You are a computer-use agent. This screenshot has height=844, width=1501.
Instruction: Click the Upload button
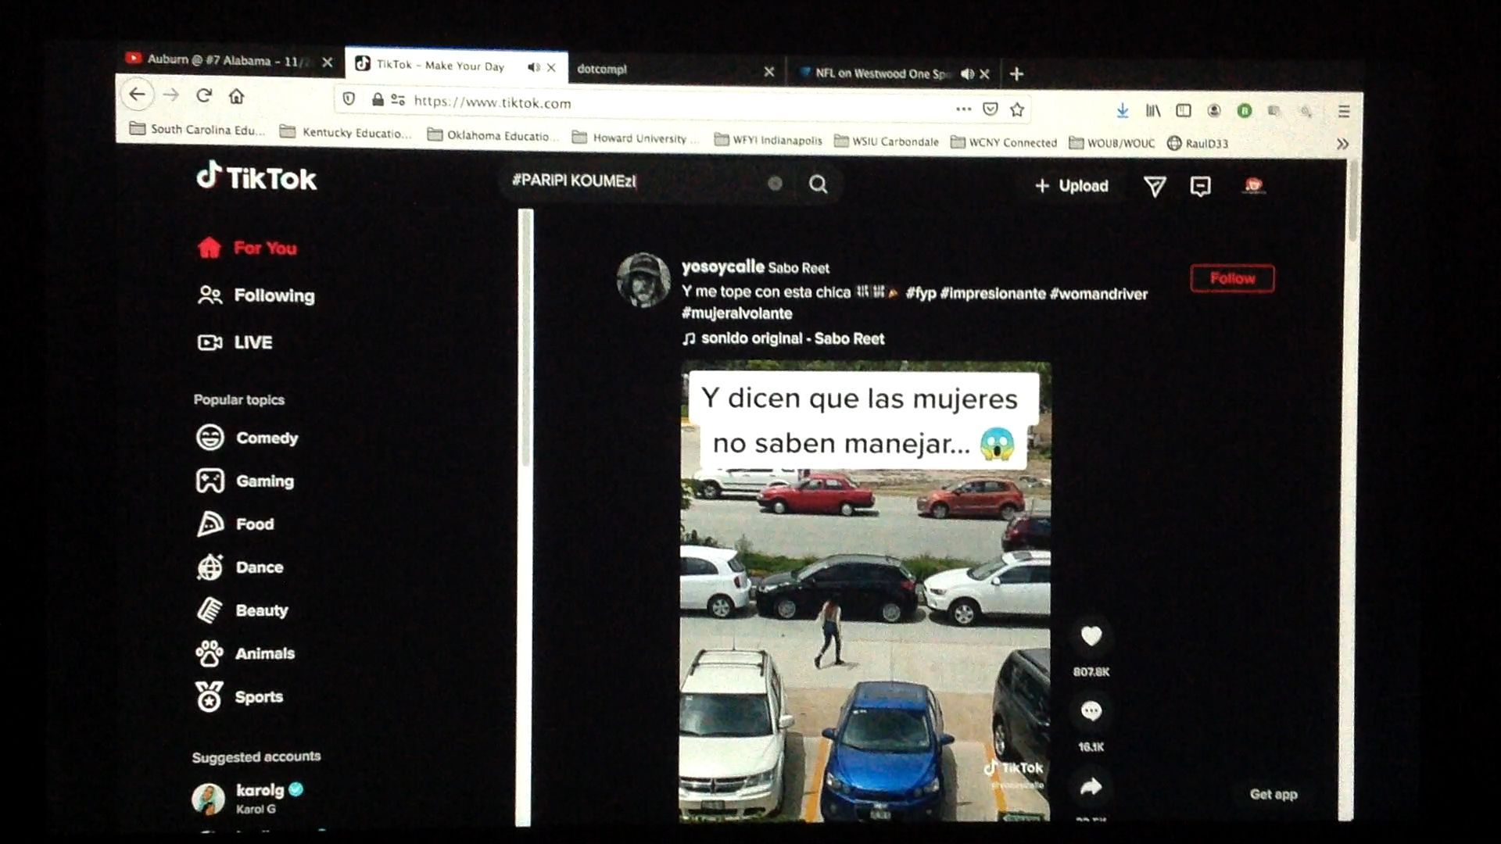(1071, 186)
